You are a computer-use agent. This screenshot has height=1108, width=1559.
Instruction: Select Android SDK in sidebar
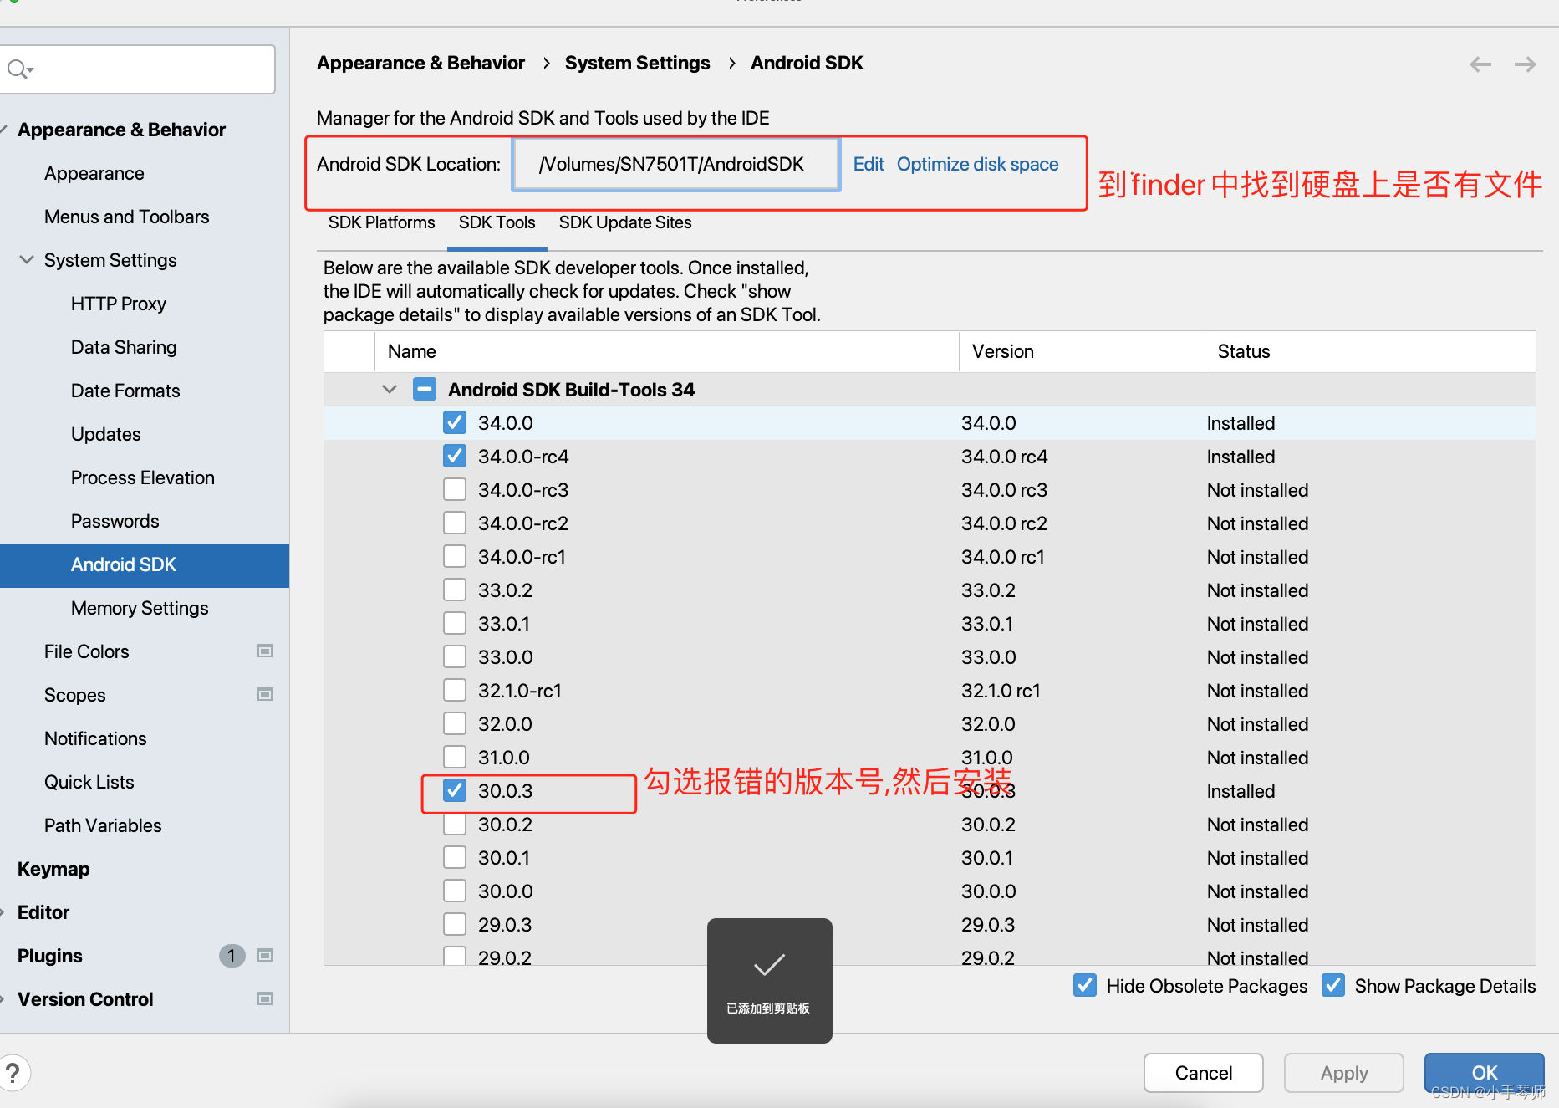145,565
